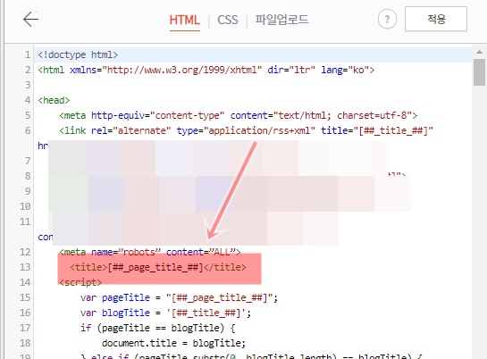Click line number 3 in the gutter
Image resolution: width=487 pixels, height=359 pixels.
tap(28, 85)
